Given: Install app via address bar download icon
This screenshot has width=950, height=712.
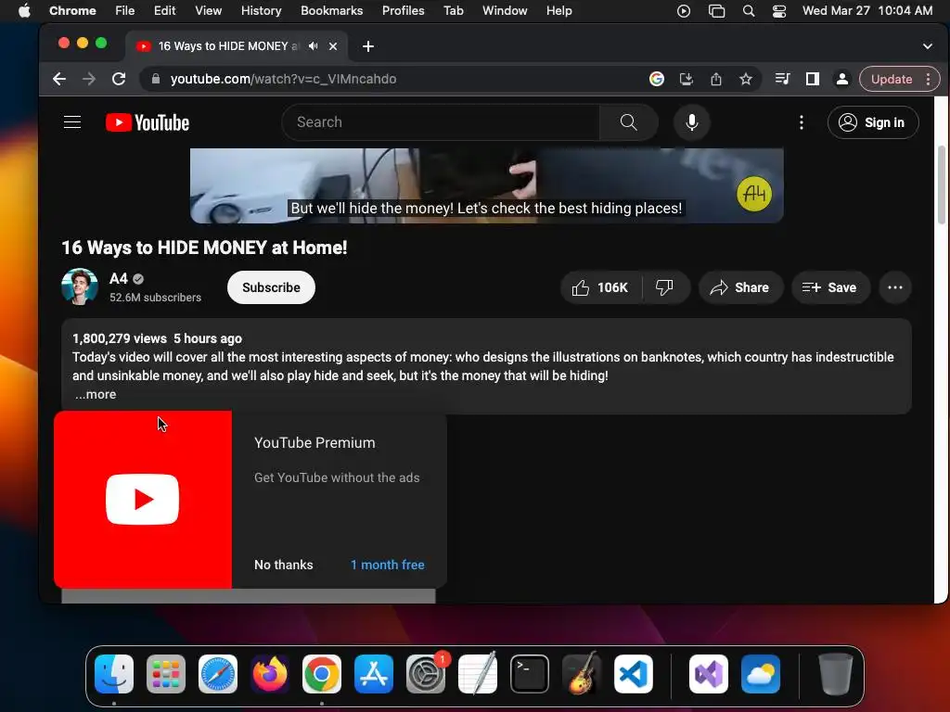Looking at the screenshot, I should pos(686,80).
